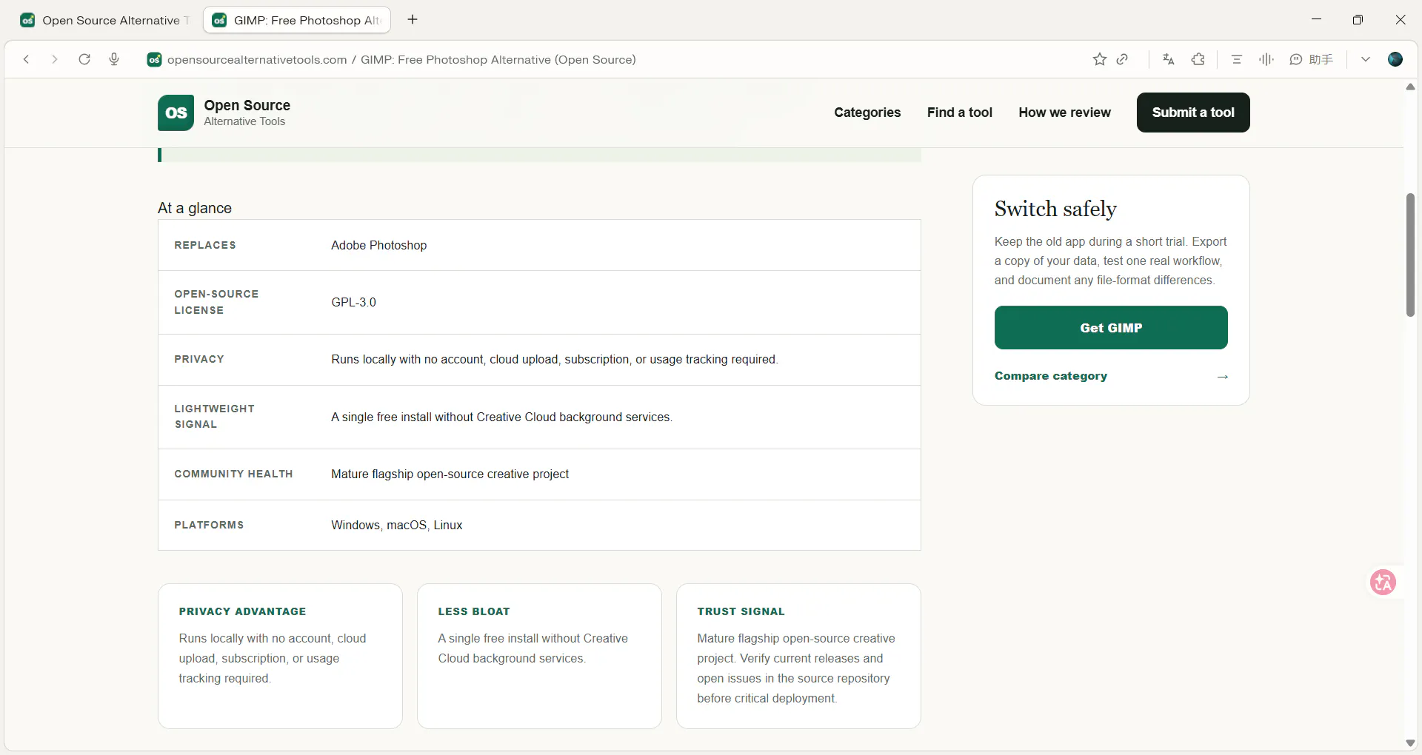The width and height of the screenshot is (1422, 755).
Task: Click the OPEN-SOURCE LICENSE row label
Action: tap(216, 302)
